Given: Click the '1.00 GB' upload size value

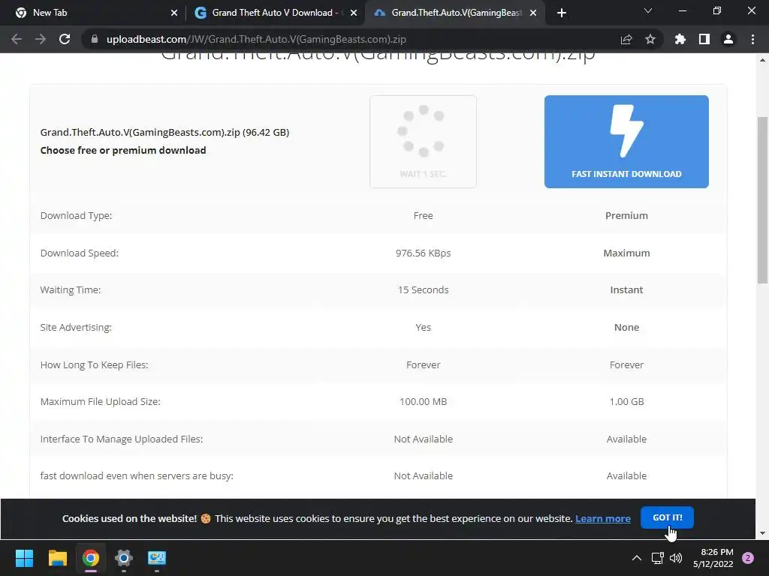Looking at the screenshot, I should pyautogui.click(x=626, y=402).
